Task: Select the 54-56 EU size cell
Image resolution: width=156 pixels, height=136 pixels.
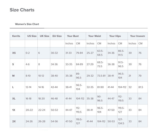Action: click(58, 121)
